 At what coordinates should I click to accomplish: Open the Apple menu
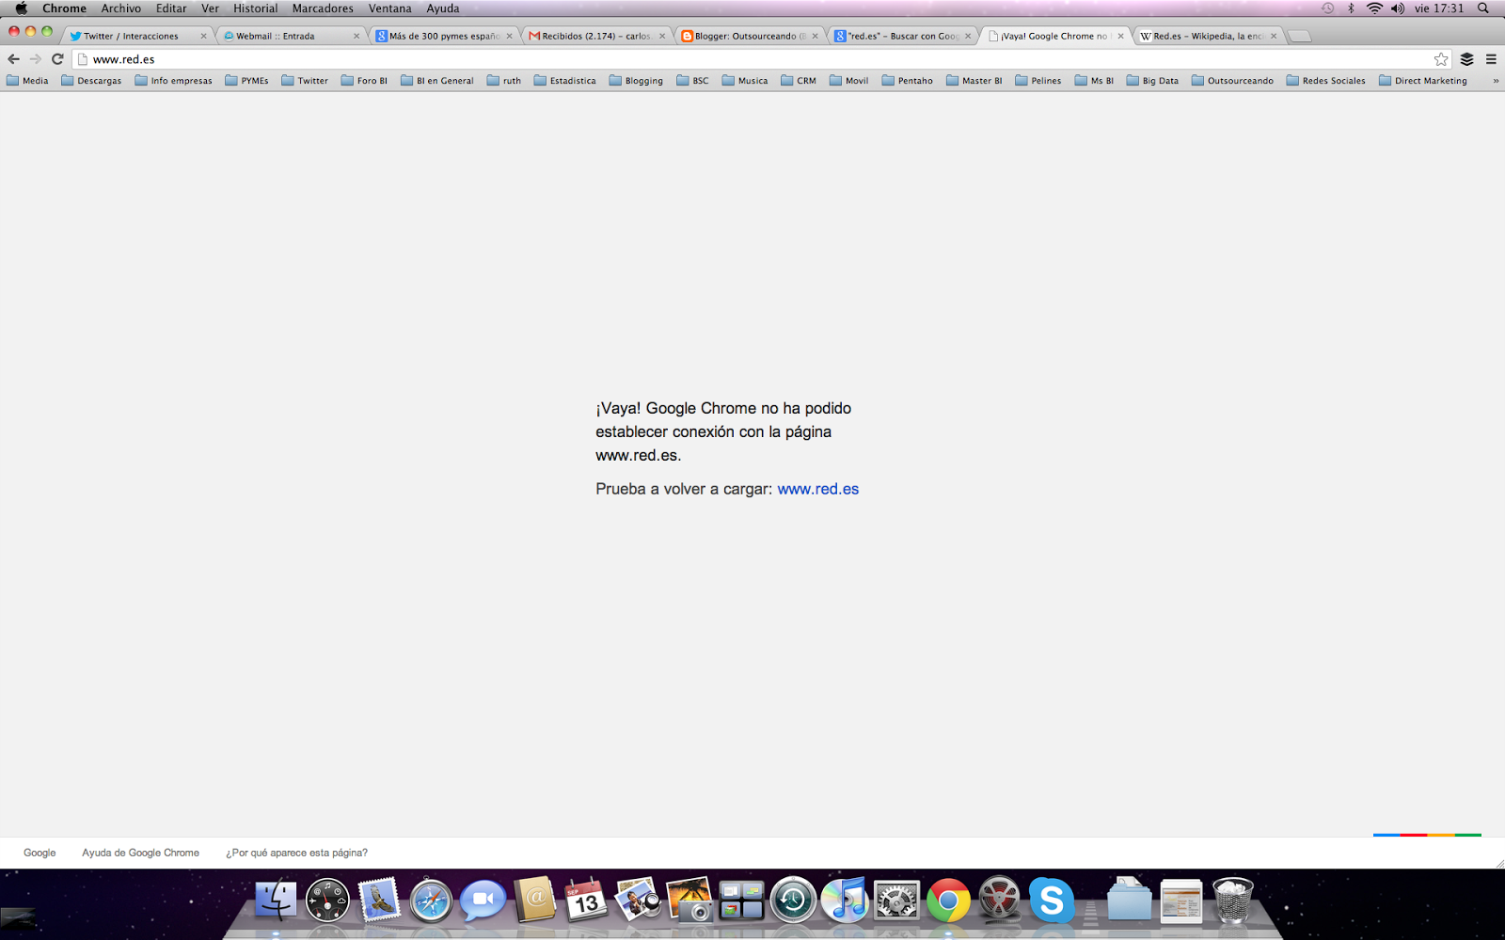point(21,8)
